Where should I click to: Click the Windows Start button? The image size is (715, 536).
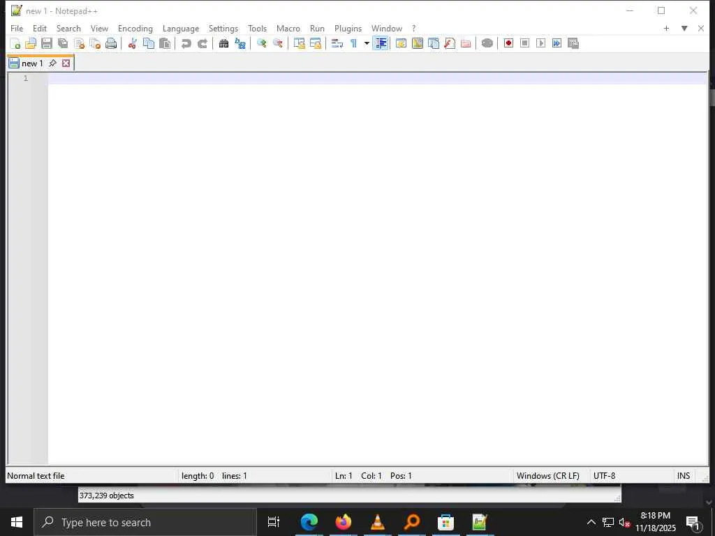tap(17, 522)
